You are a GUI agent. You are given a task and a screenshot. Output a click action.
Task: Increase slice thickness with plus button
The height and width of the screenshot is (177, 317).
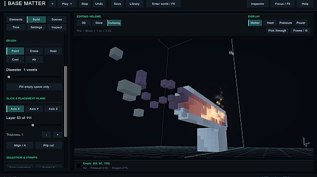pyautogui.click(x=58, y=134)
